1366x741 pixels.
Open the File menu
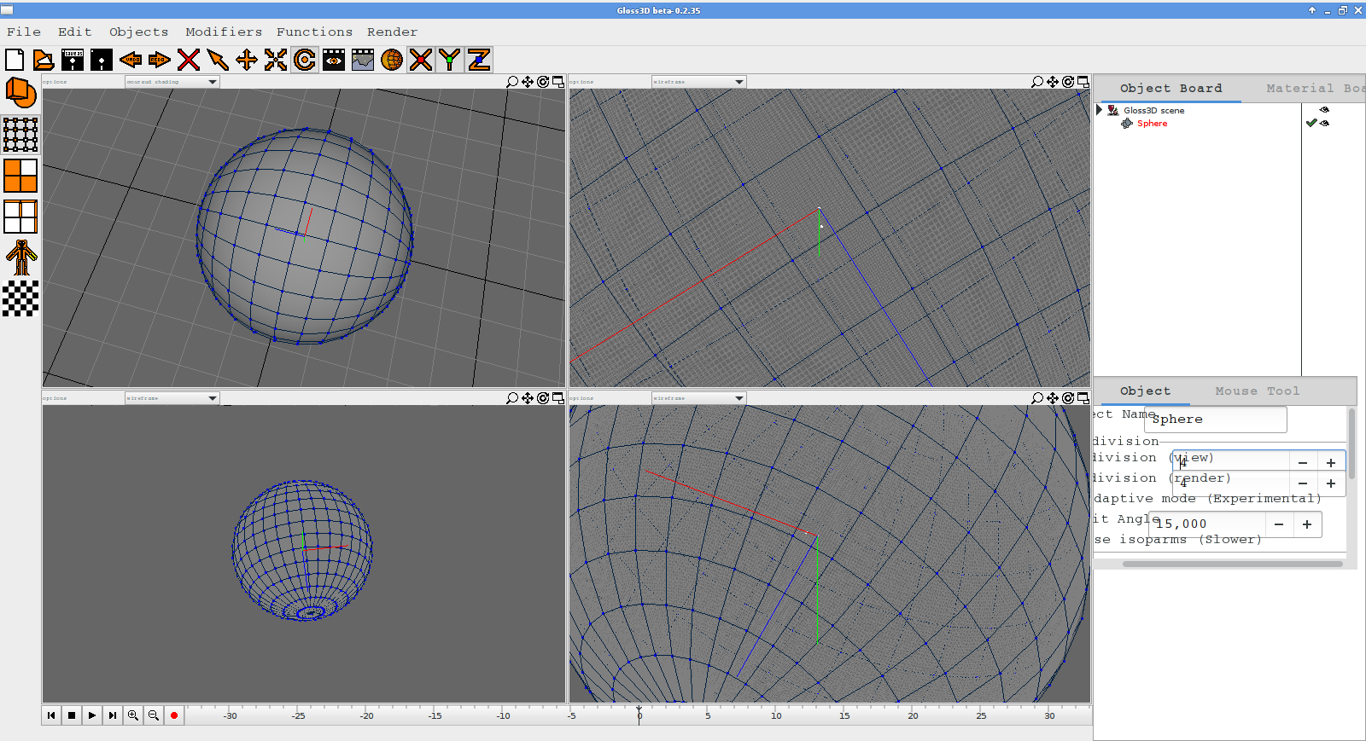point(24,32)
